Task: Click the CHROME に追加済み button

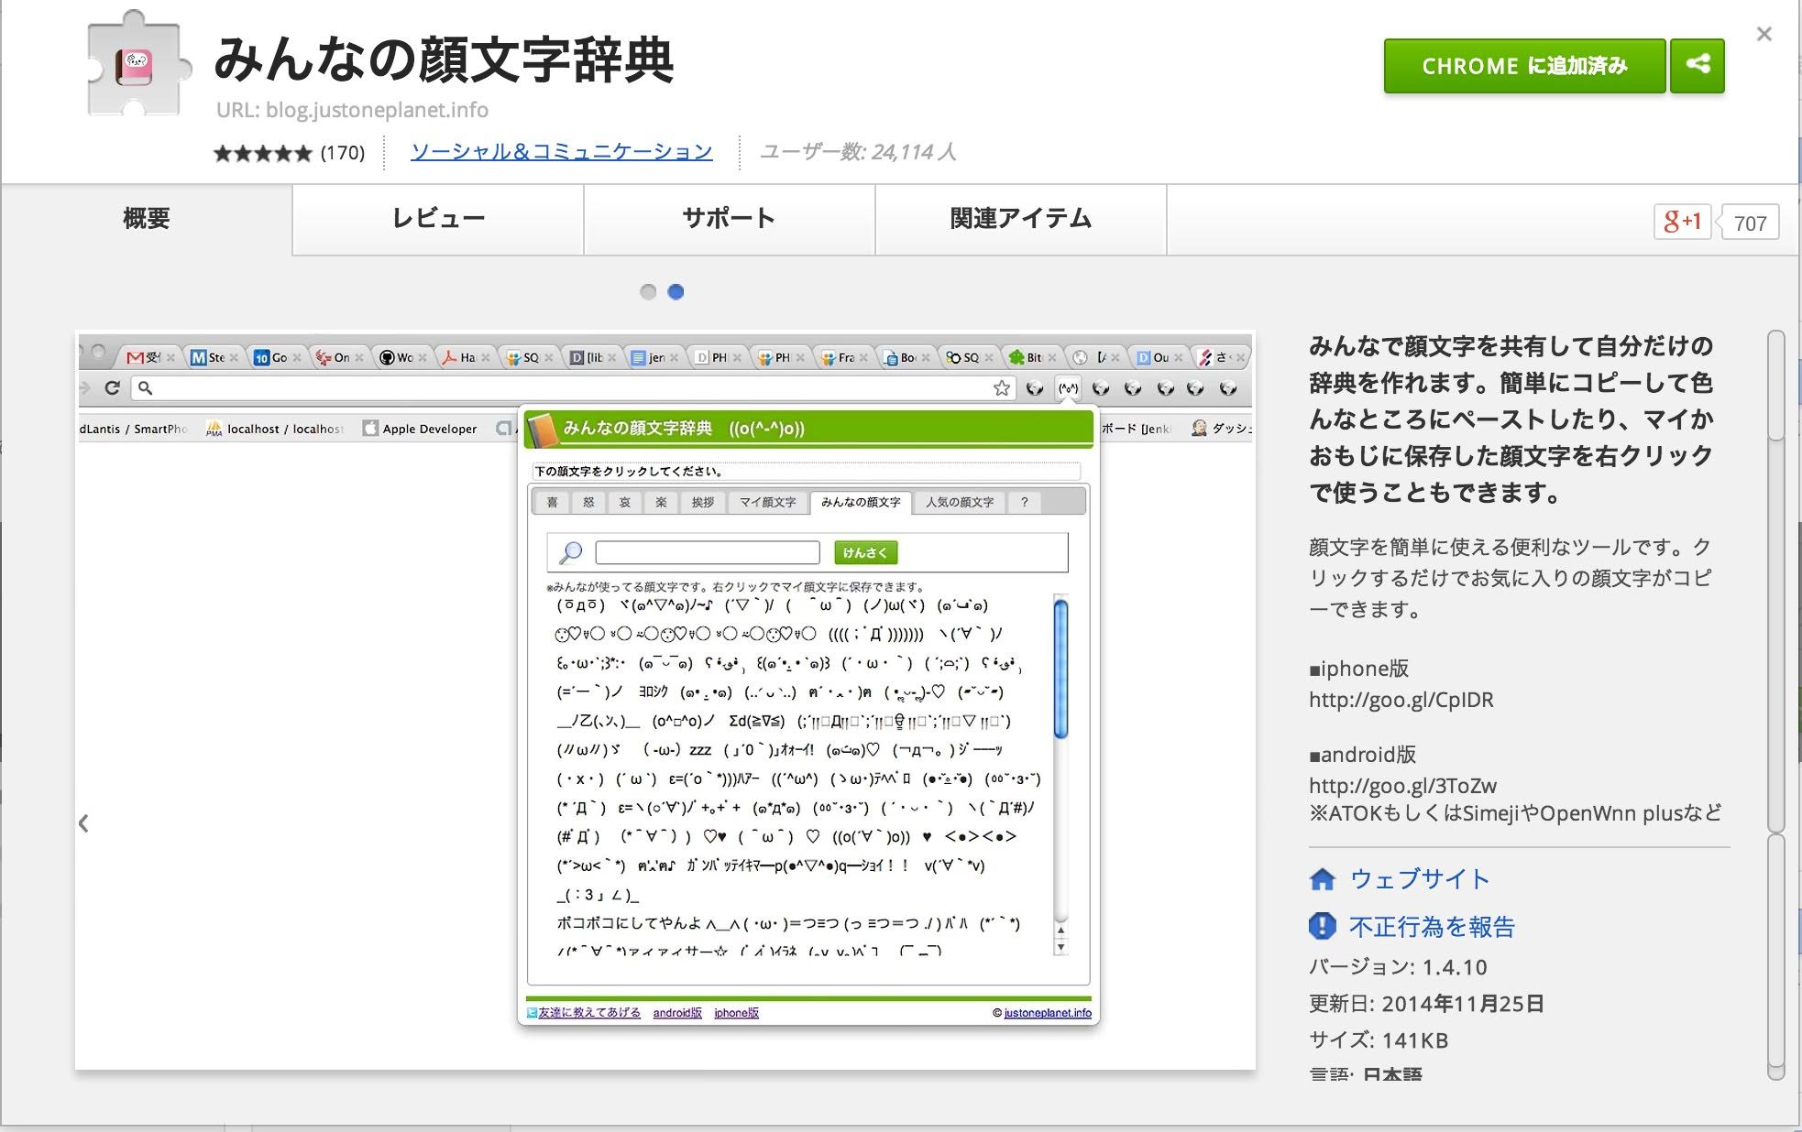Action: 1524,66
